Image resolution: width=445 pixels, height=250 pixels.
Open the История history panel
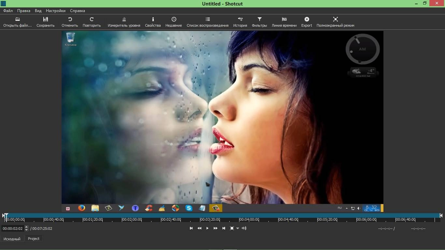[x=240, y=22]
